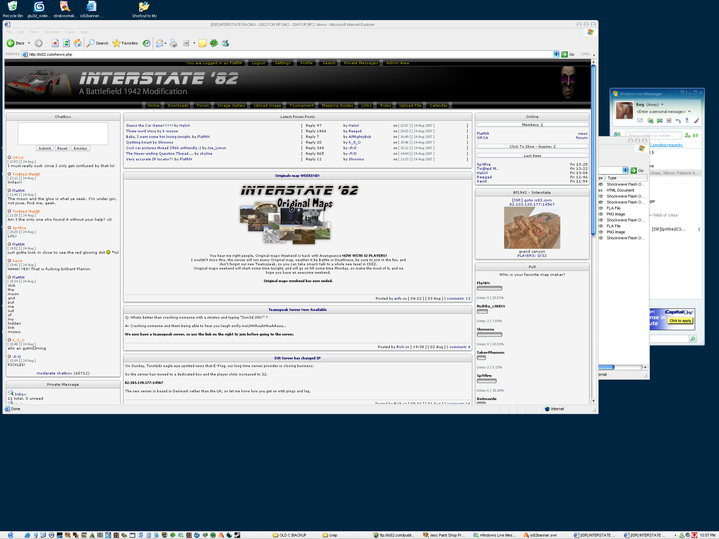Open the History clock icon
The width and height of the screenshot is (719, 539).
pos(146,43)
